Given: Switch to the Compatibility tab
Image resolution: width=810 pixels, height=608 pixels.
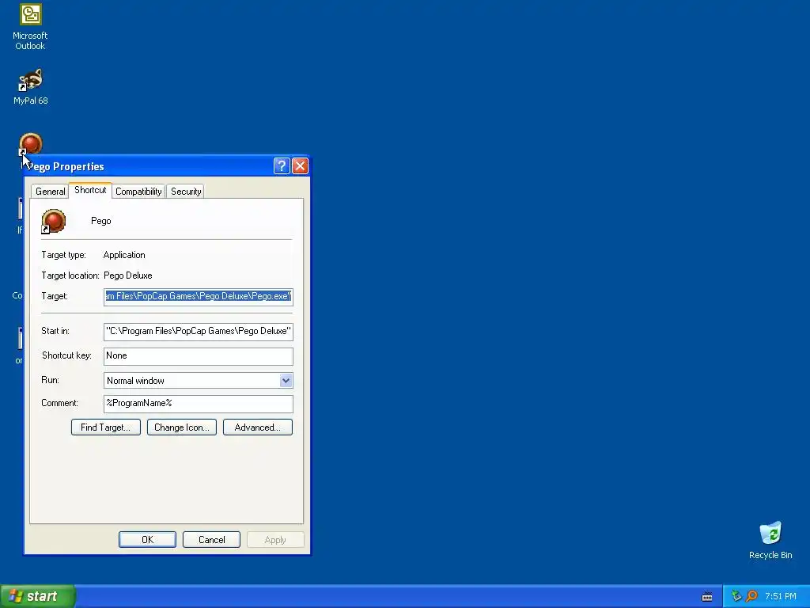Looking at the screenshot, I should 138,192.
